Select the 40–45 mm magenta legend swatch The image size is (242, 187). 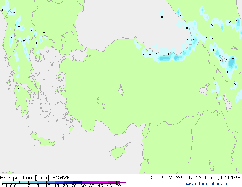click(x=103, y=182)
